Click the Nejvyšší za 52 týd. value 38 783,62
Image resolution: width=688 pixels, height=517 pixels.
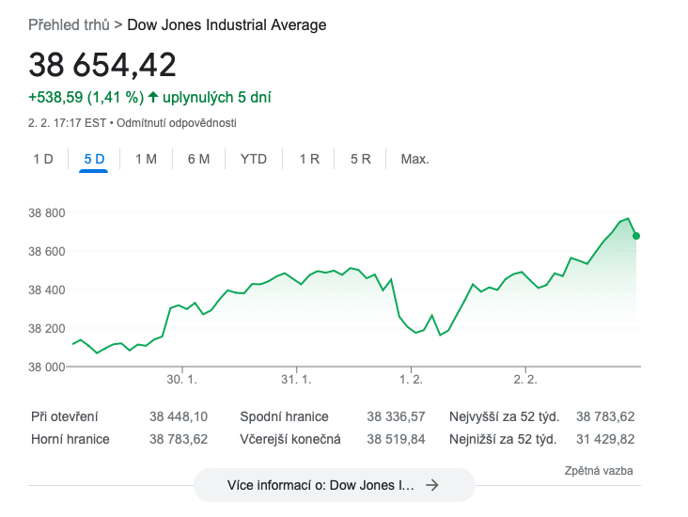point(605,416)
